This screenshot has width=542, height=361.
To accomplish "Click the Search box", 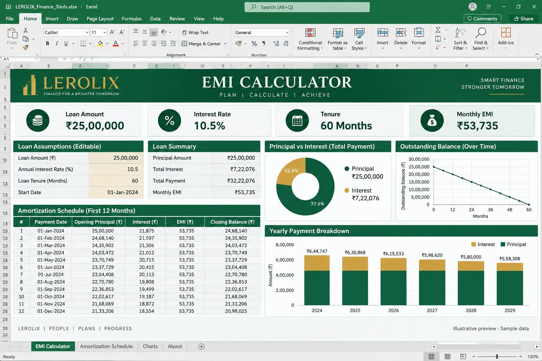I will (x=307, y=7).
